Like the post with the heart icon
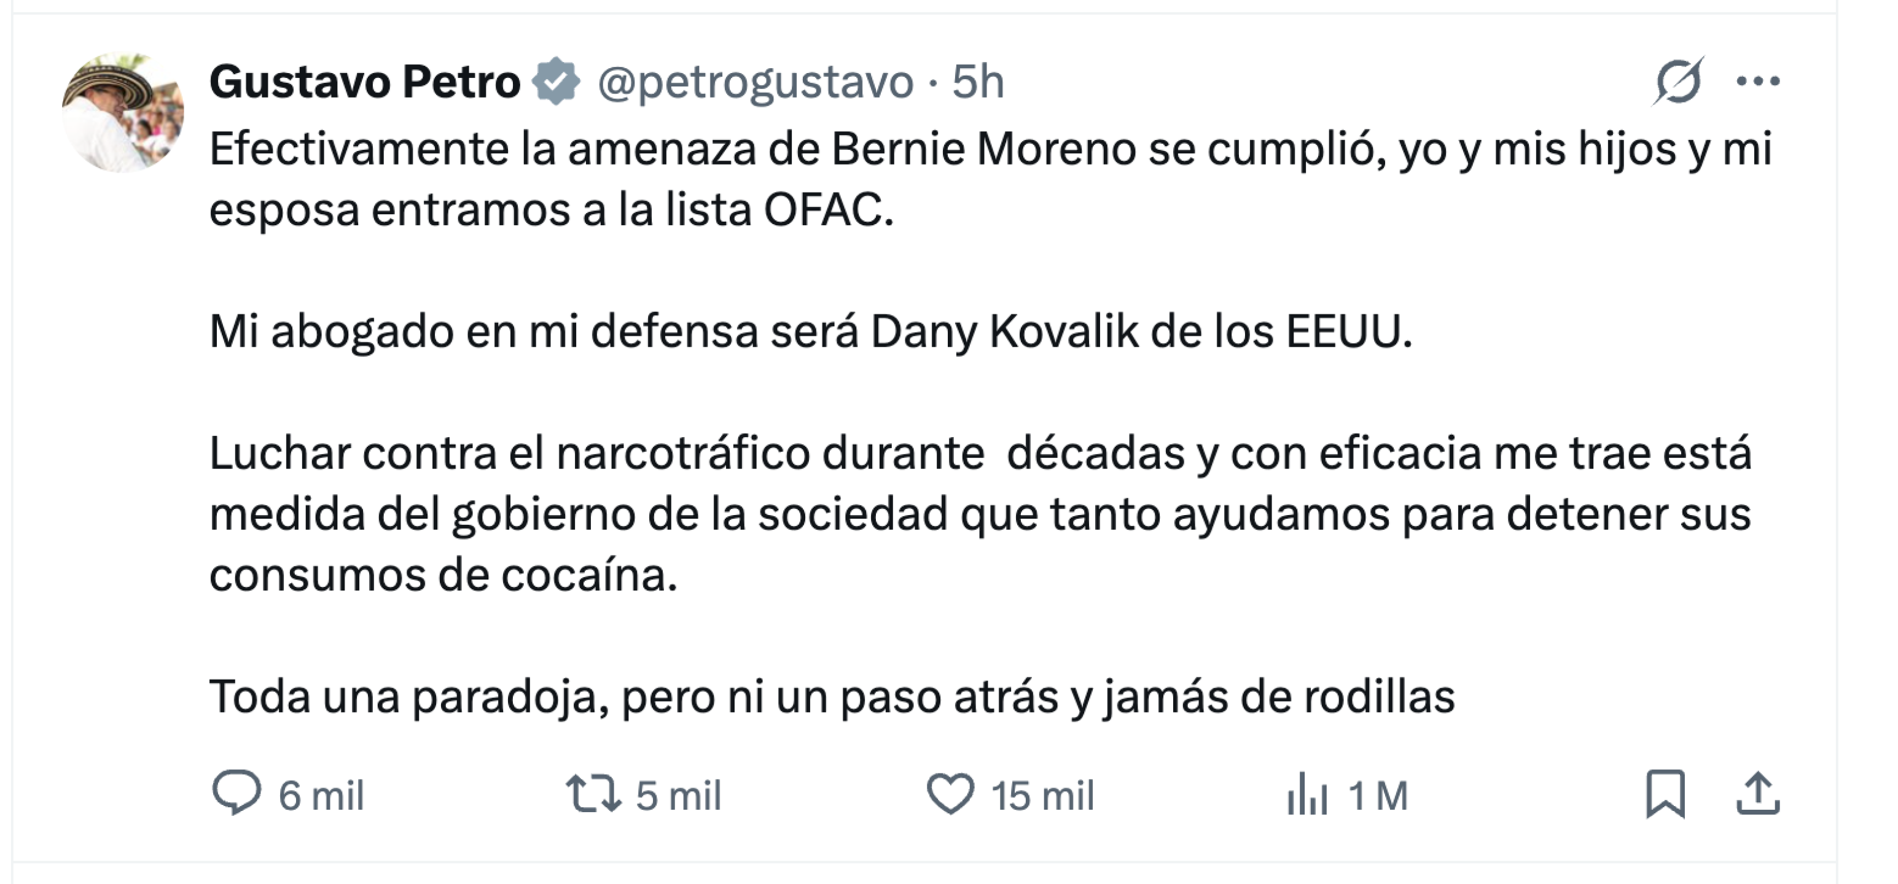Screen dimensions: 1898x884 point(950,793)
